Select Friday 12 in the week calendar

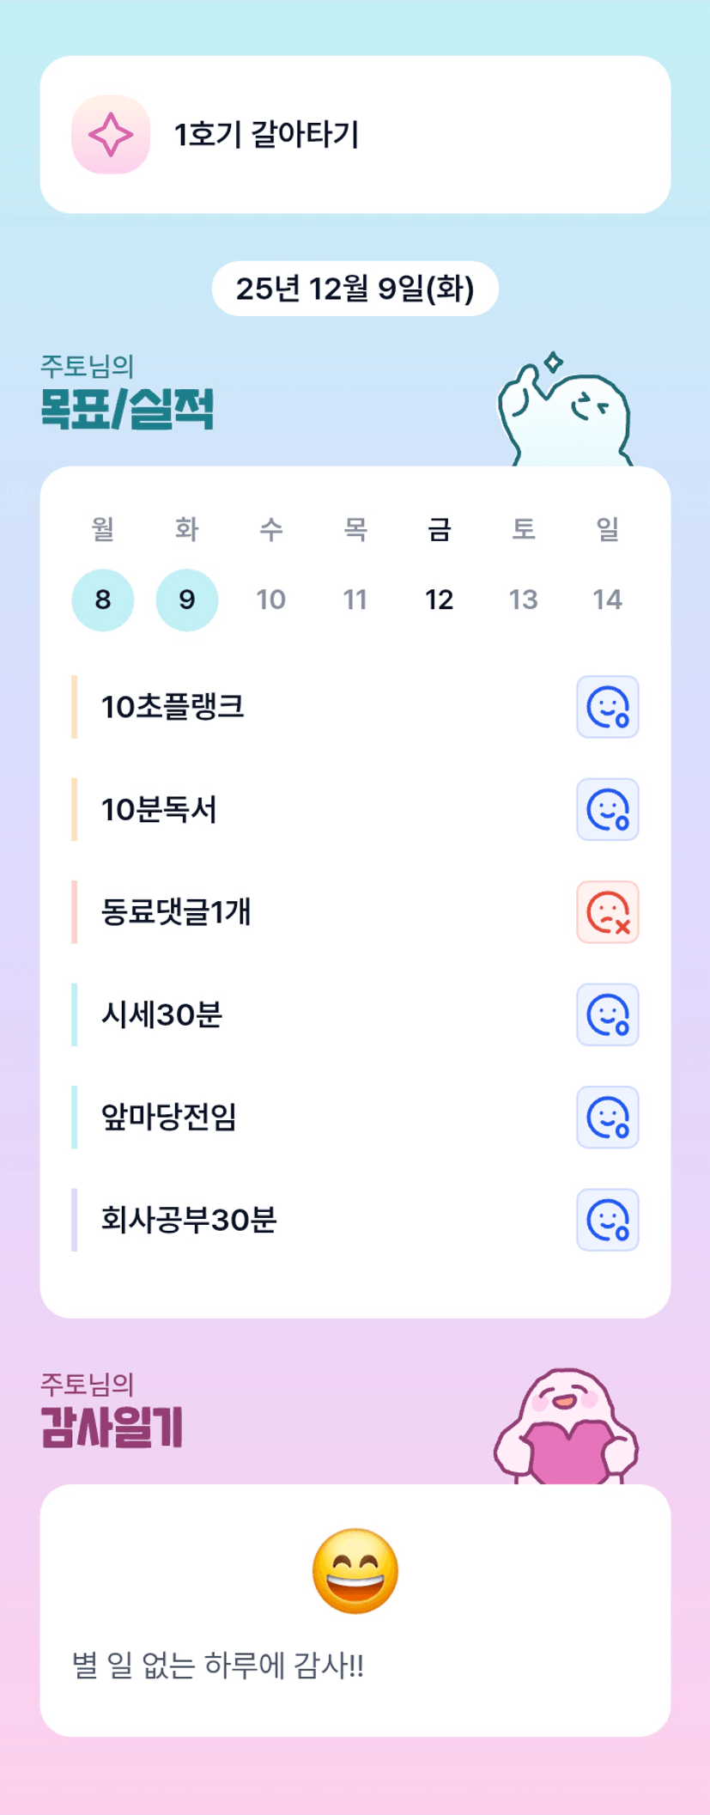pos(440,600)
